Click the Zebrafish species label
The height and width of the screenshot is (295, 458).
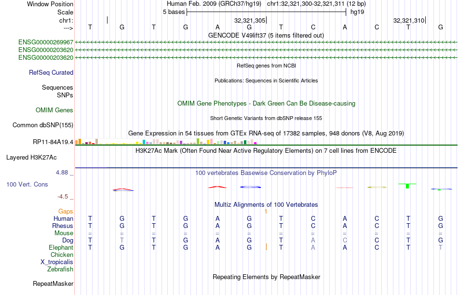[x=60, y=269]
